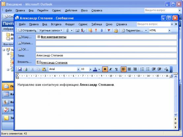Select center alignment
183x137 pixels.
tap(129, 69)
